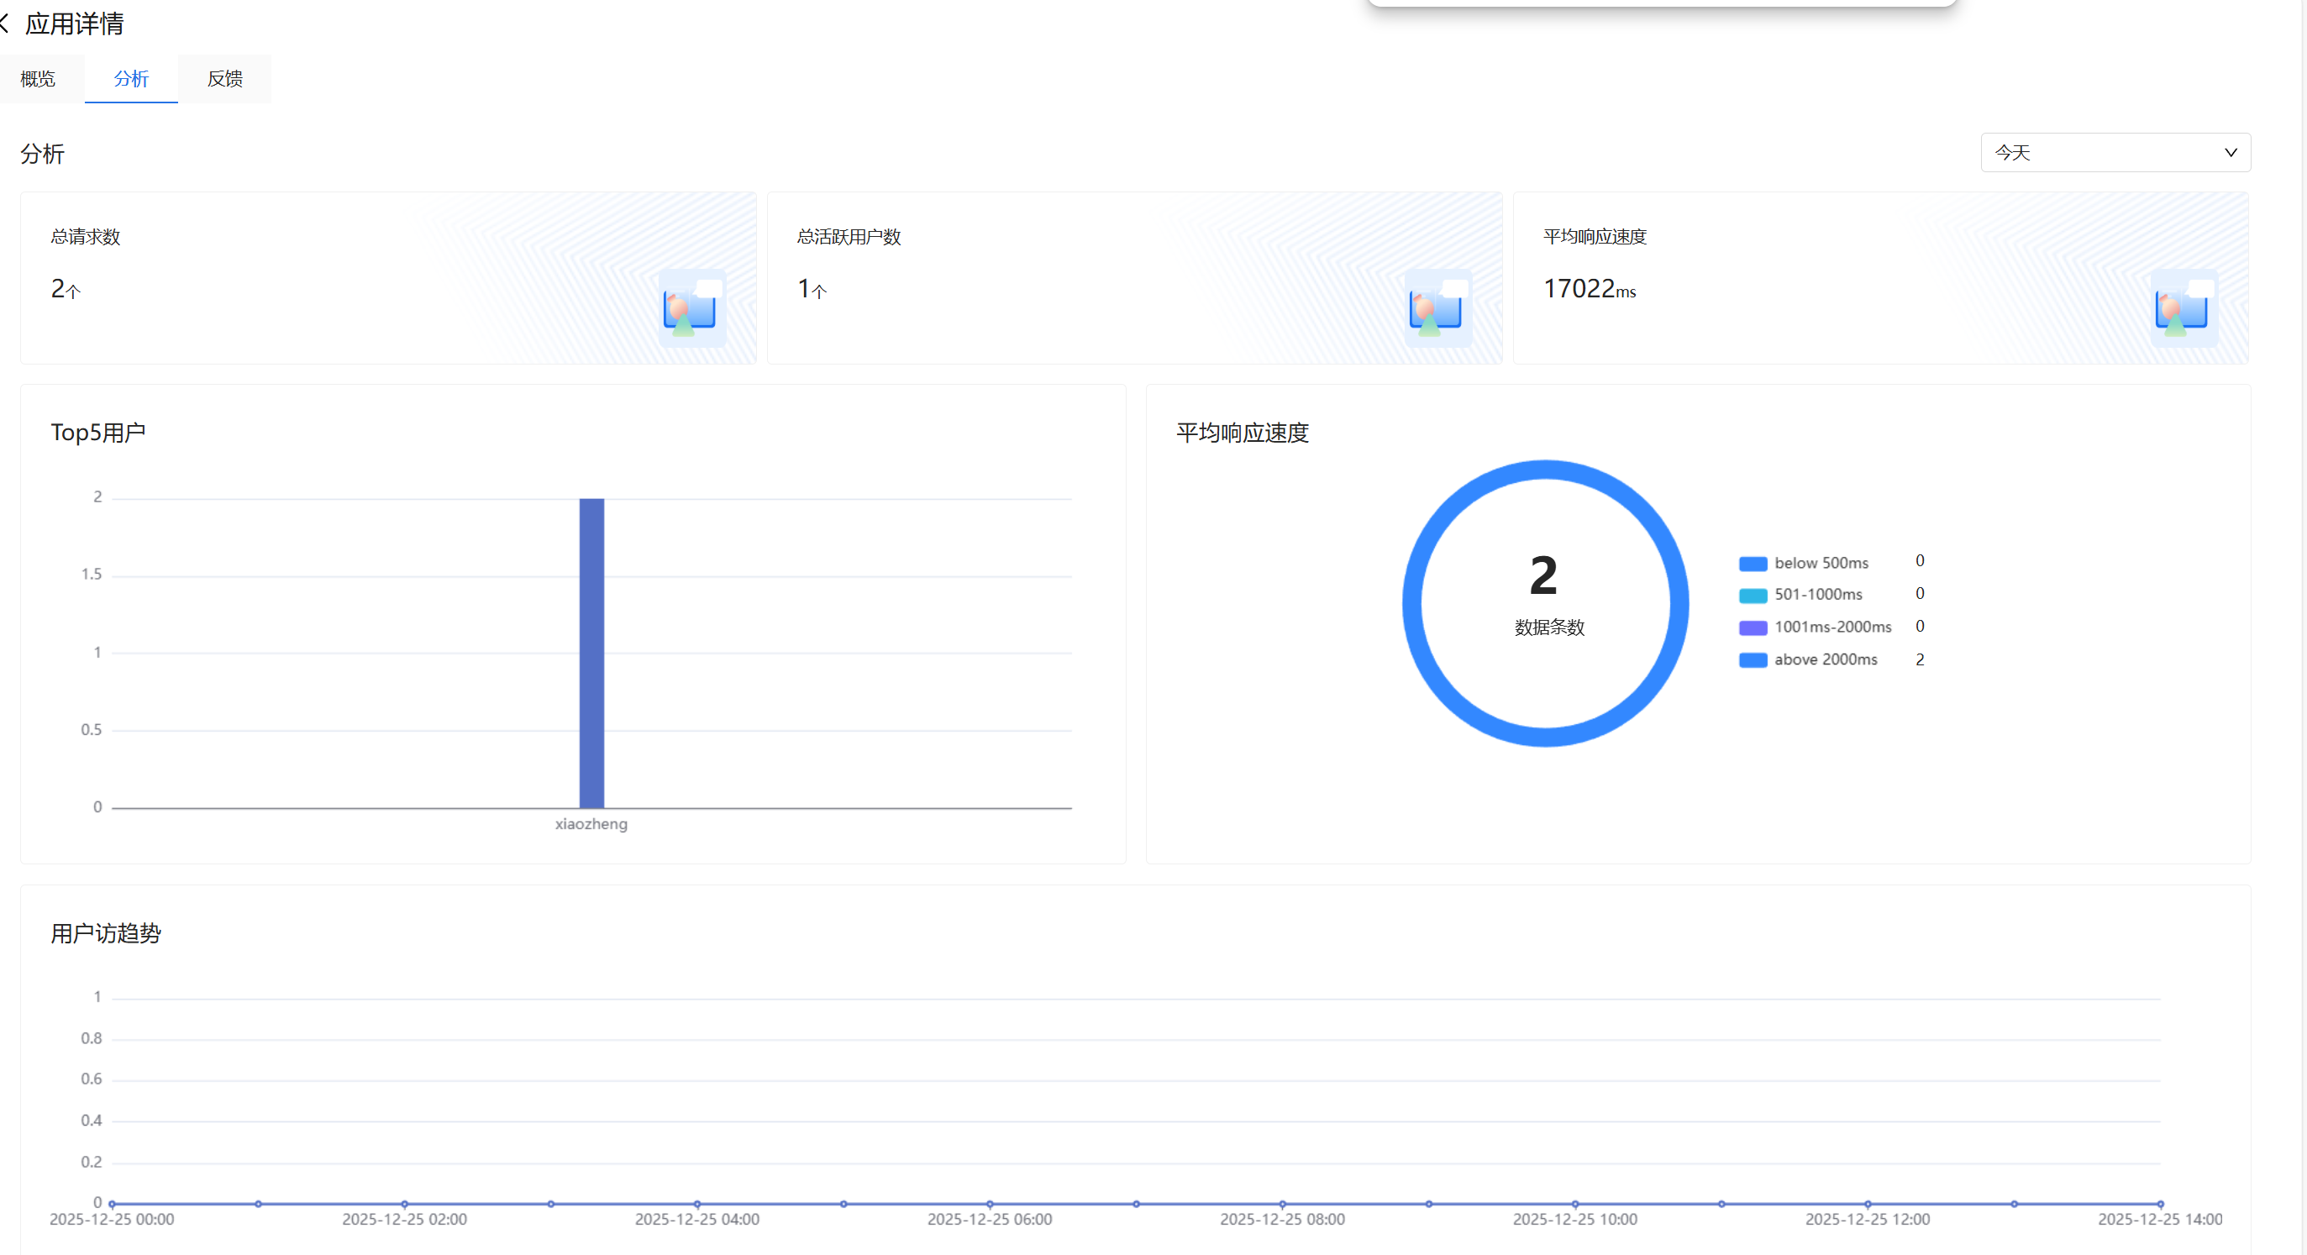Toggle the 501-1000ms legend item

point(1818,595)
